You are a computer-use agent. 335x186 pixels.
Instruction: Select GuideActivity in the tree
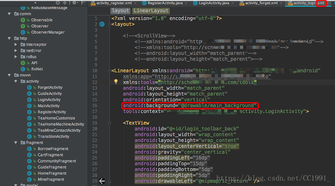click(50, 94)
